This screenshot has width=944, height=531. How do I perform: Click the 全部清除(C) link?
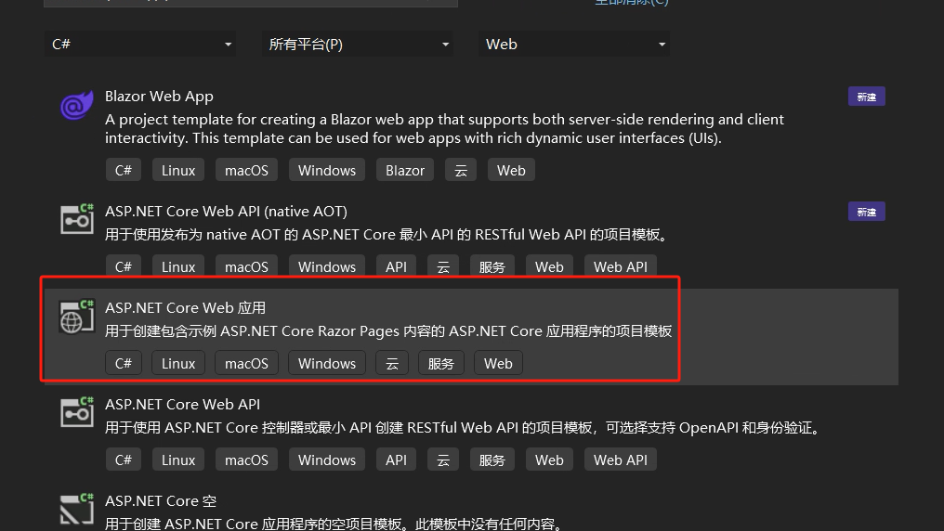(632, 3)
